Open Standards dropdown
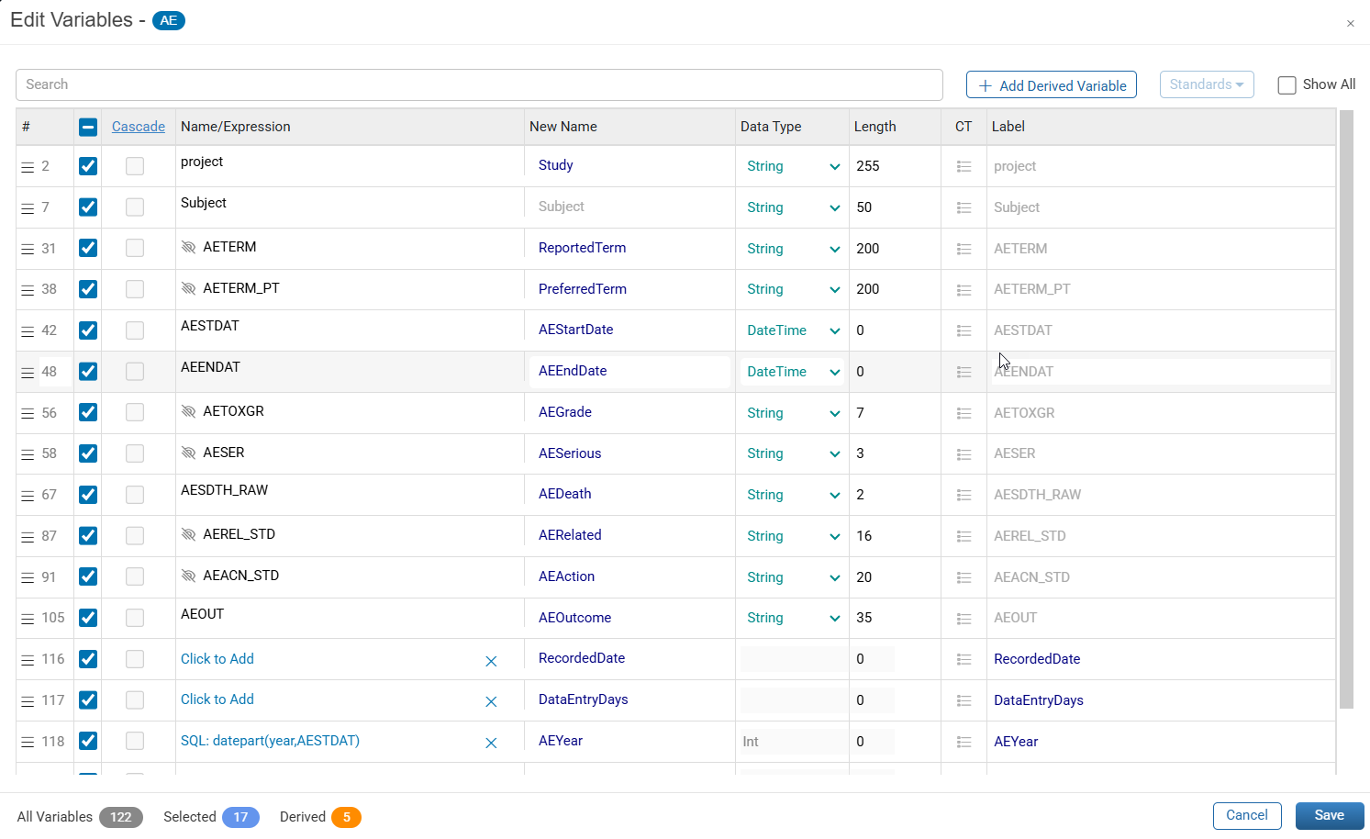The width and height of the screenshot is (1370, 839). point(1207,84)
